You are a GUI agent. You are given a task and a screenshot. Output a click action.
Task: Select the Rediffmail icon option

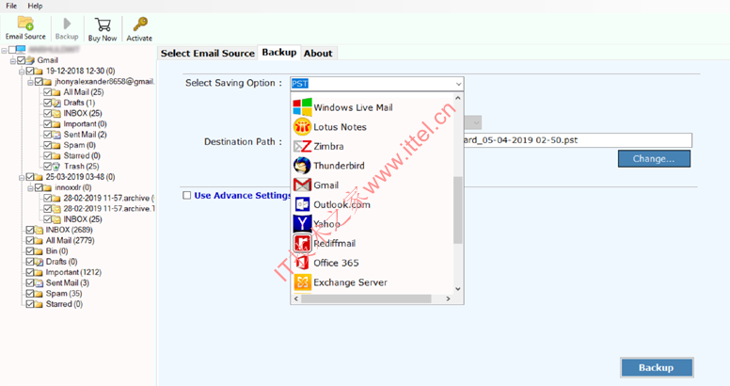coord(302,243)
